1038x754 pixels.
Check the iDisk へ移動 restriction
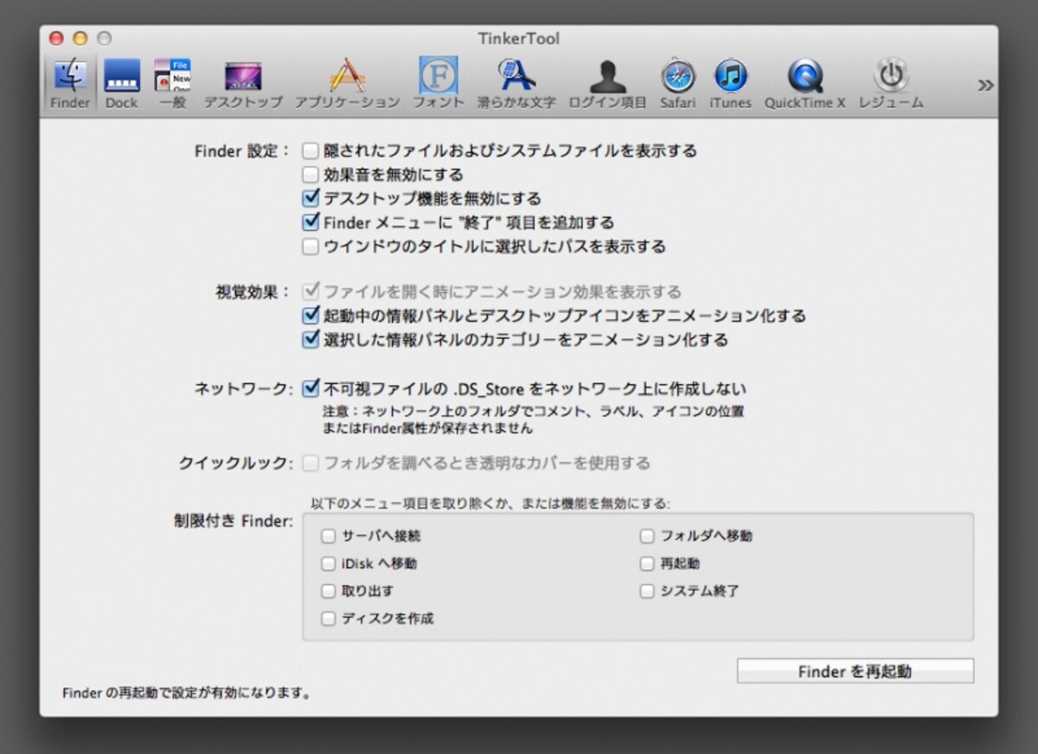(x=328, y=564)
